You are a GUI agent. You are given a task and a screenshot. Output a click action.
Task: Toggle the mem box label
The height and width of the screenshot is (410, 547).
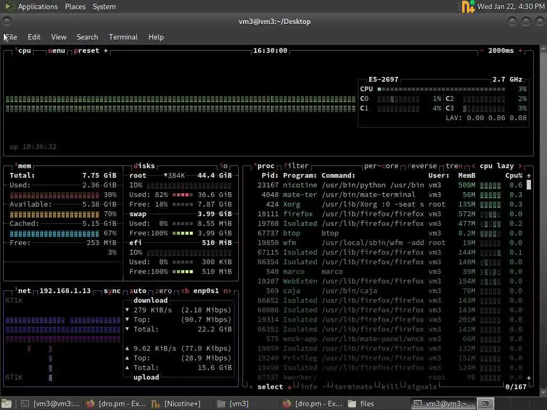click(x=24, y=165)
